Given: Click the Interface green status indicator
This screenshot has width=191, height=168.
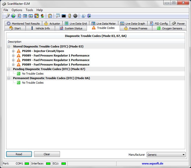Looking at the screenshot, I should pos(48,164).
